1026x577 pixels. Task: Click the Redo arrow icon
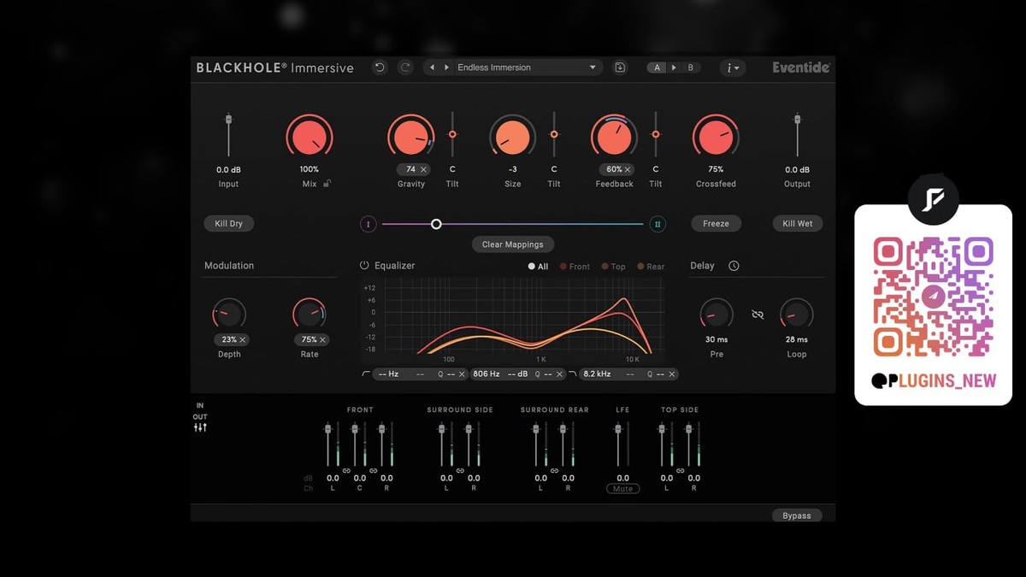[x=406, y=68]
